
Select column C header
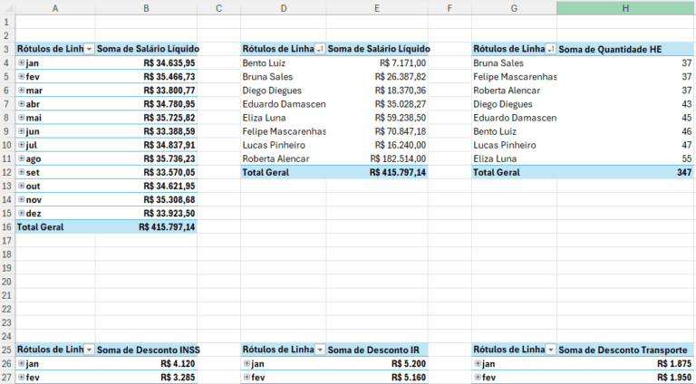click(218, 8)
